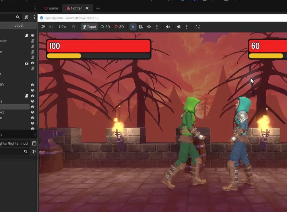The width and height of the screenshot is (287, 212).
Task: Click the list selectable nodes icon
Action: [x=141, y=27]
